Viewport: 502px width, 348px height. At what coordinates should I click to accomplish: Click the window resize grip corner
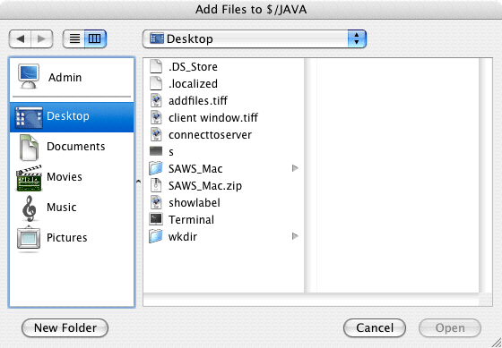pos(497,343)
